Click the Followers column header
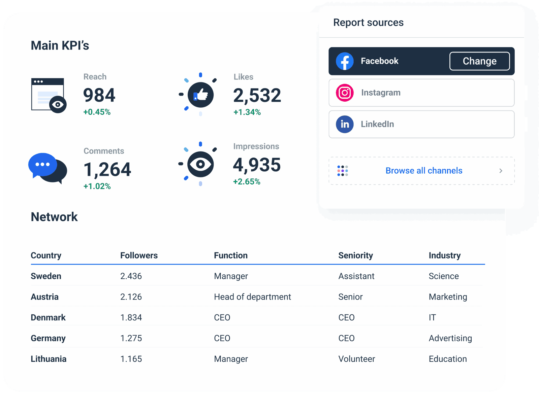Viewport: 539px width, 414px height. click(x=138, y=255)
